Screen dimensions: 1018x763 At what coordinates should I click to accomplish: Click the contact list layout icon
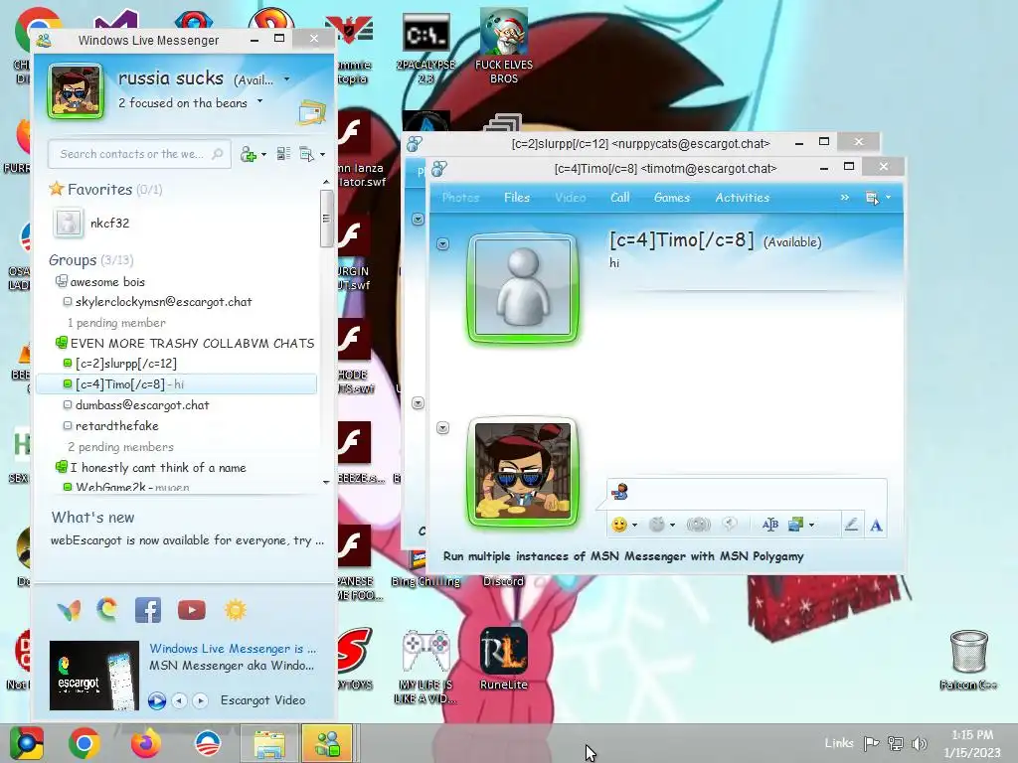tap(283, 154)
